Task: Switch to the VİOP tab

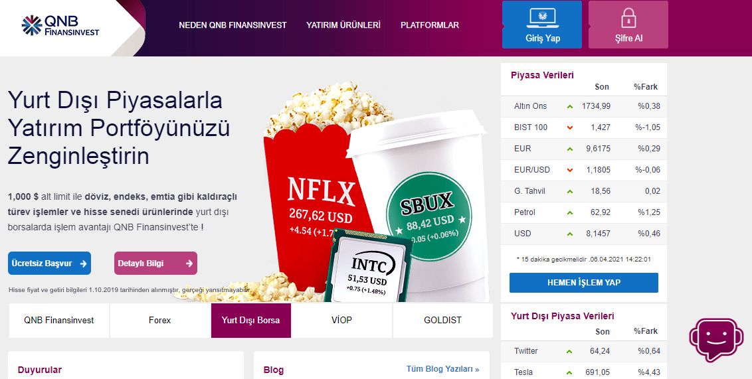Action: pos(341,320)
